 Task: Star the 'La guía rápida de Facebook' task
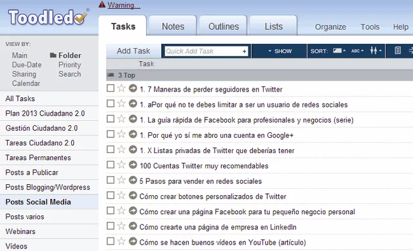click(121, 119)
